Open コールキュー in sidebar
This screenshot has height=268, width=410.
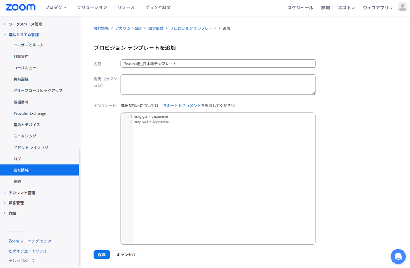[25, 68]
